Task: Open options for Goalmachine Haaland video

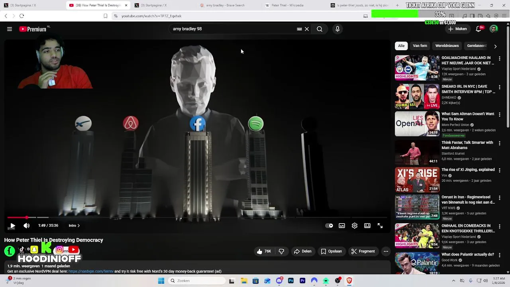Action: (x=500, y=59)
